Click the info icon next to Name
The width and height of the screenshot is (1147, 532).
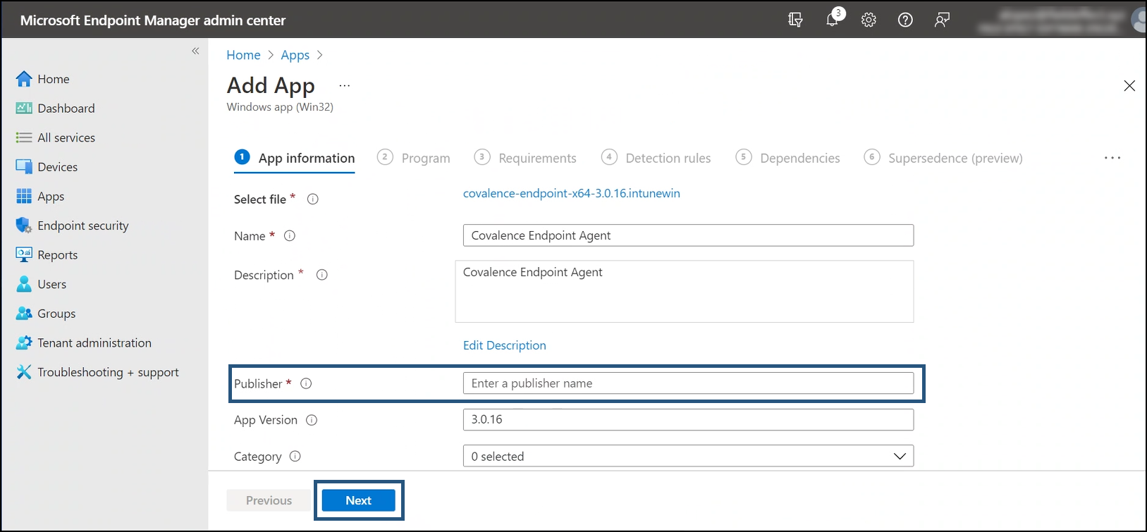[289, 236]
